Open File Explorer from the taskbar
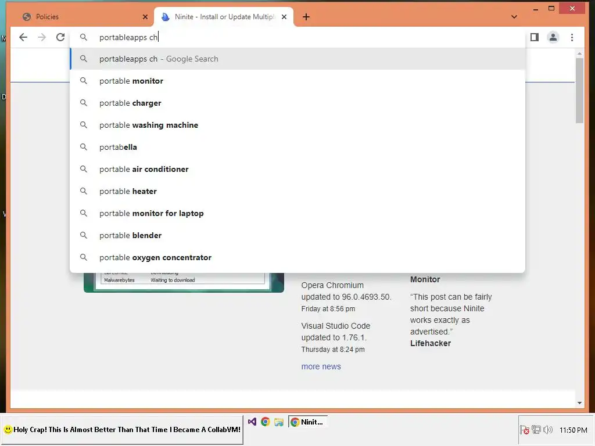The height and width of the screenshot is (446, 595). [279, 422]
